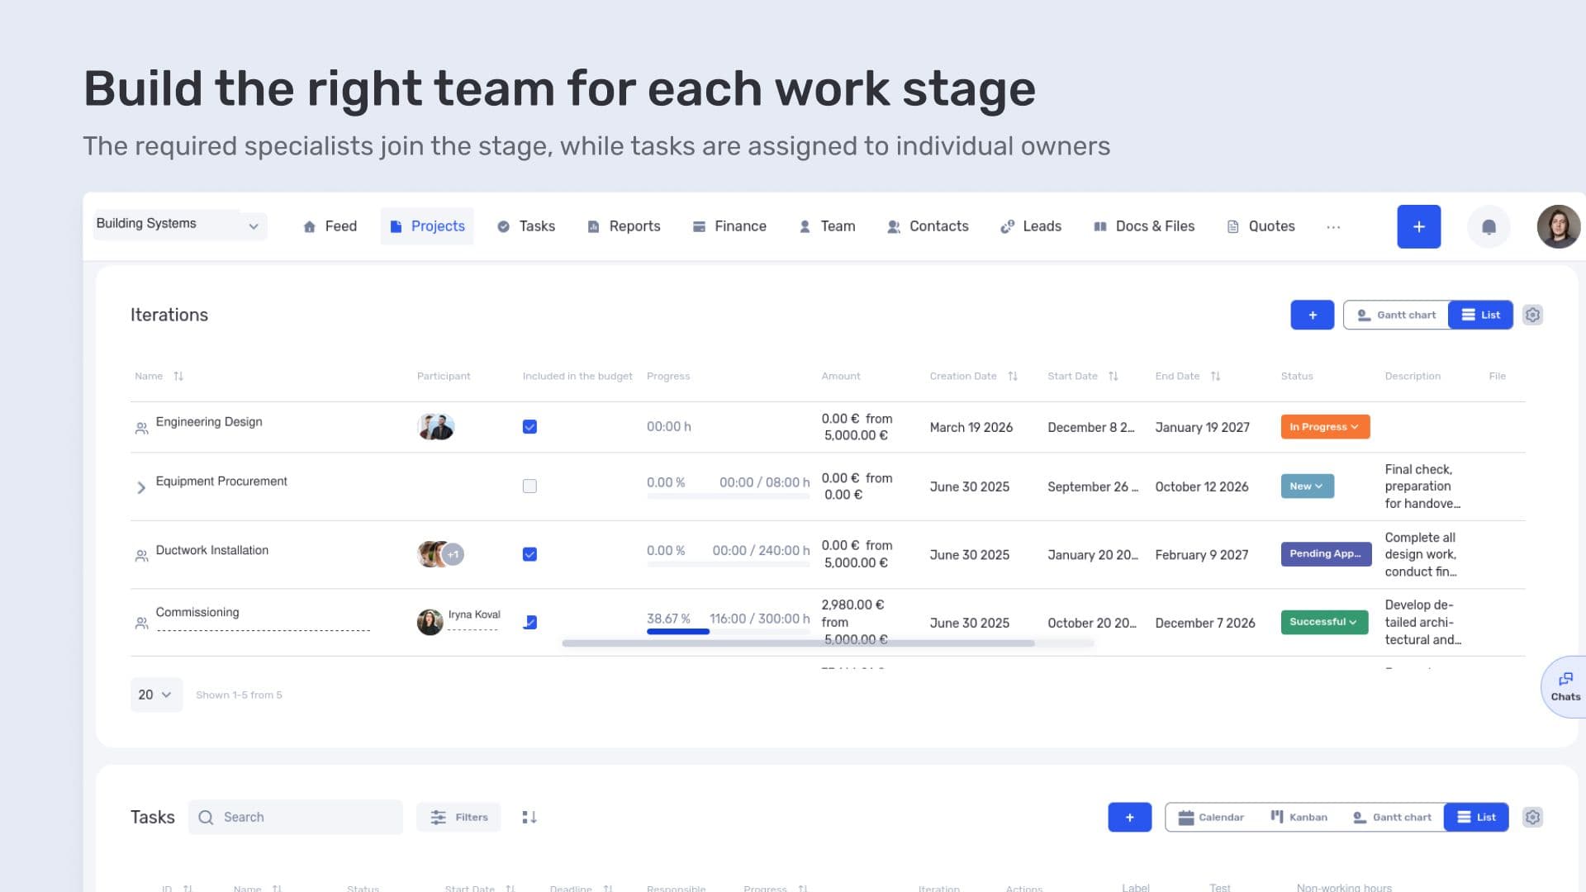Check Equipment Procurement budget checkbox
1586x892 pixels.
pos(529,486)
